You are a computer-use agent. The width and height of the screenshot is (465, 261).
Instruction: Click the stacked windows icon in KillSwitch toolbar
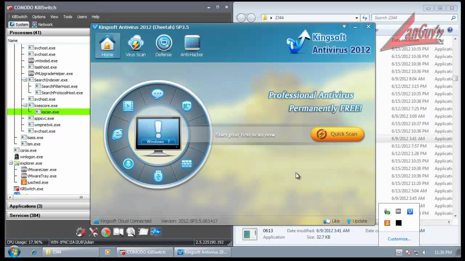tap(143, 232)
